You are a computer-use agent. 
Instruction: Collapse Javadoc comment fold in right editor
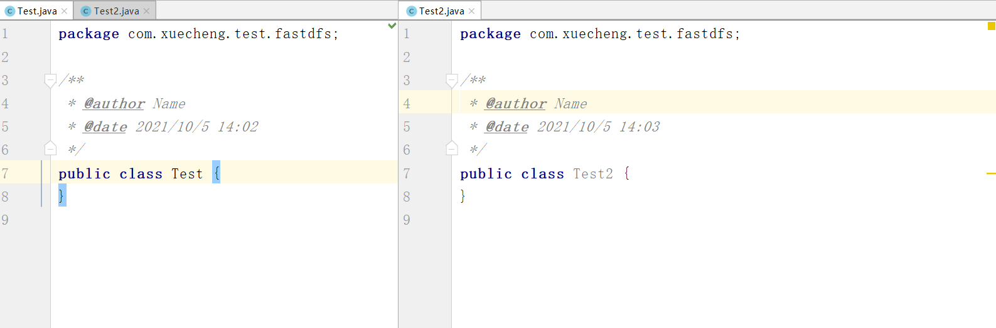click(x=452, y=80)
